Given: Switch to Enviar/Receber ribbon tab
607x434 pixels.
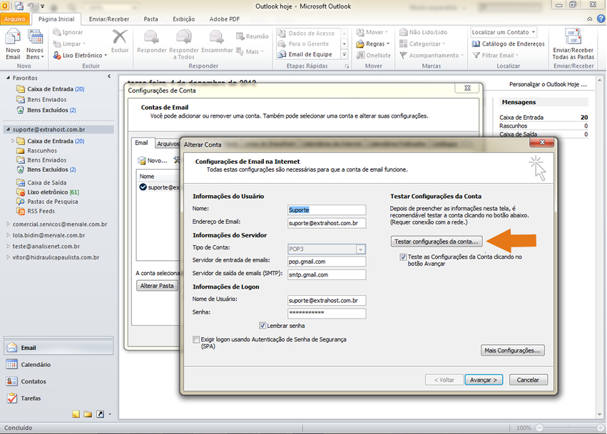Looking at the screenshot, I should pos(109,19).
